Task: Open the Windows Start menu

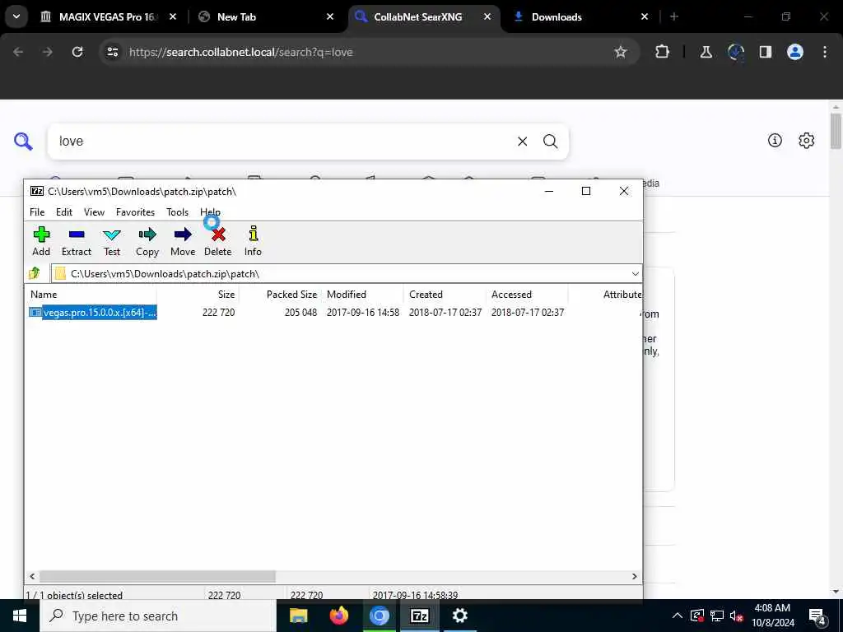Action: tap(20, 616)
